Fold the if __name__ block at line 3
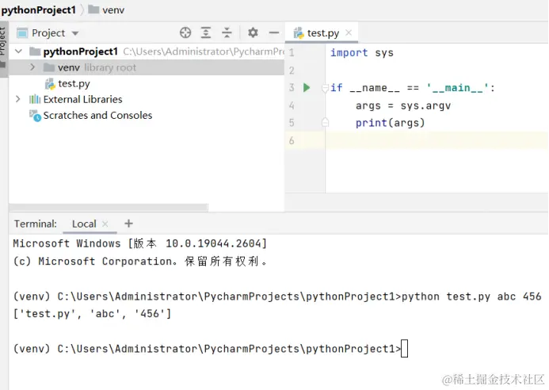Screen dimensions: 549x390 coord(325,88)
